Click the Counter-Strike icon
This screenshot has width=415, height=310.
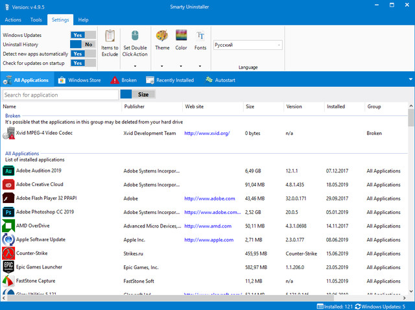pos(8,254)
